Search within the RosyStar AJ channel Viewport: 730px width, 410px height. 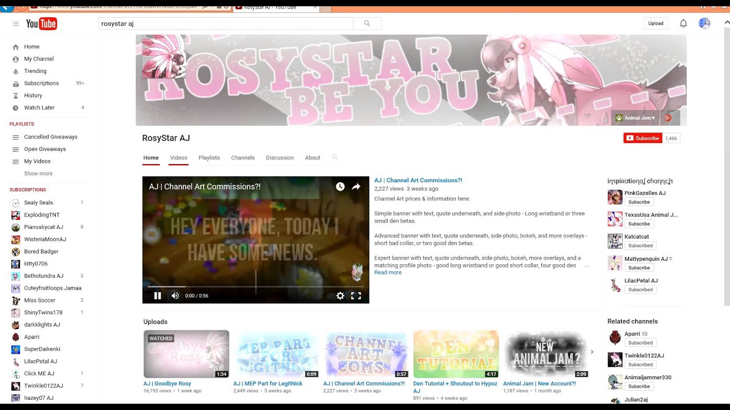tap(335, 158)
